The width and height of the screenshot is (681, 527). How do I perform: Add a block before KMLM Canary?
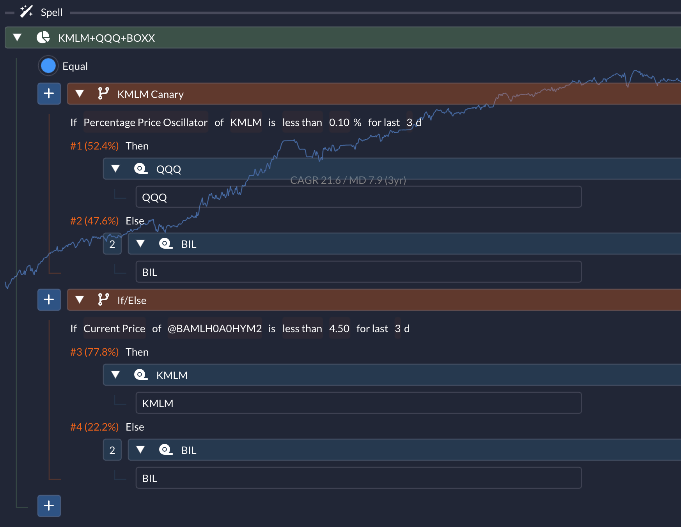click(x=49, y=94)
